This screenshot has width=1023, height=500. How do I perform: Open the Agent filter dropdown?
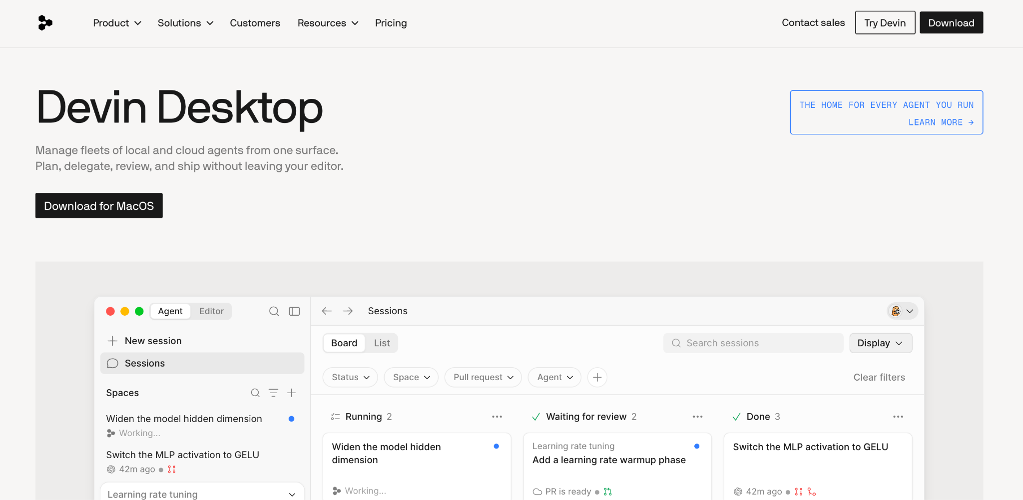pos(554,377)
